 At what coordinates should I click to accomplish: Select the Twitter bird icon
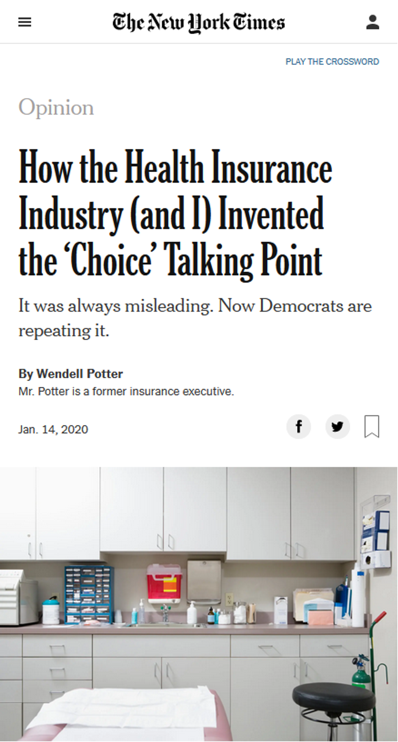tap(337, 427)
